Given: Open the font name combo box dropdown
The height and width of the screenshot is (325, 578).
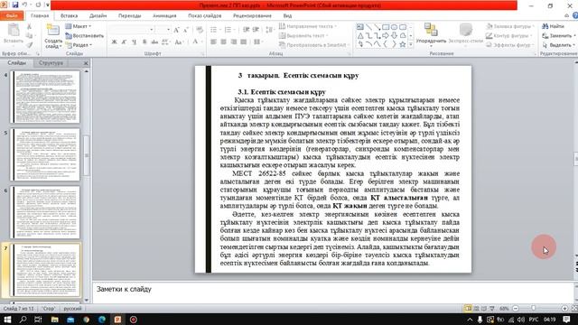Looking at the screenshot, I should 151,30.
